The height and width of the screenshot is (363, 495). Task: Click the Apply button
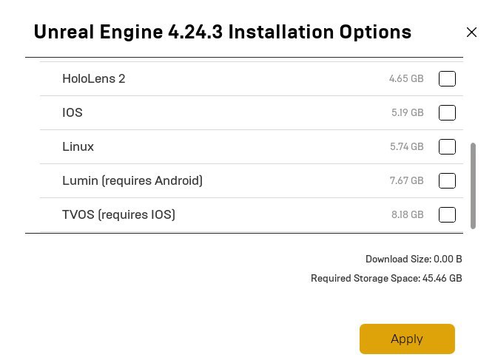407,339
